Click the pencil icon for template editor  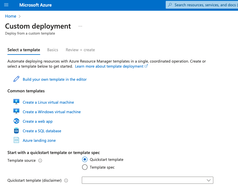click(16, 79)
